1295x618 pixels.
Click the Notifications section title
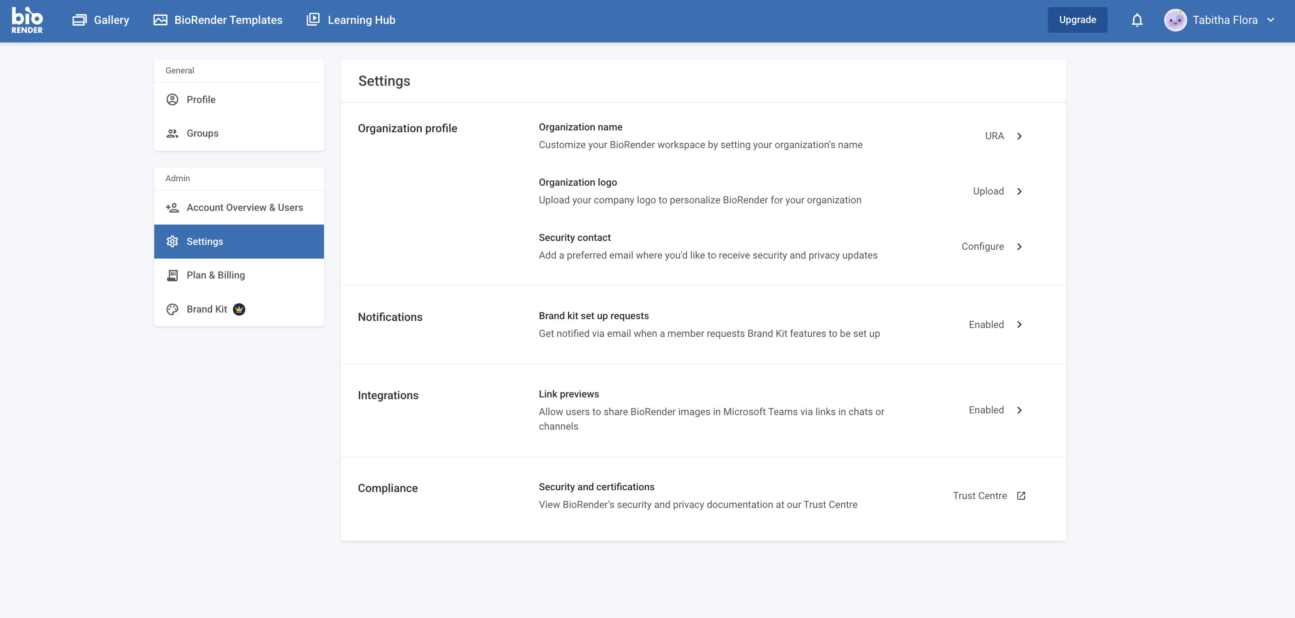(390, 317)
